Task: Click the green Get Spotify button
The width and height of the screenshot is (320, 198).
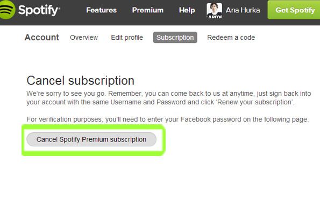Action: (294, 10)
